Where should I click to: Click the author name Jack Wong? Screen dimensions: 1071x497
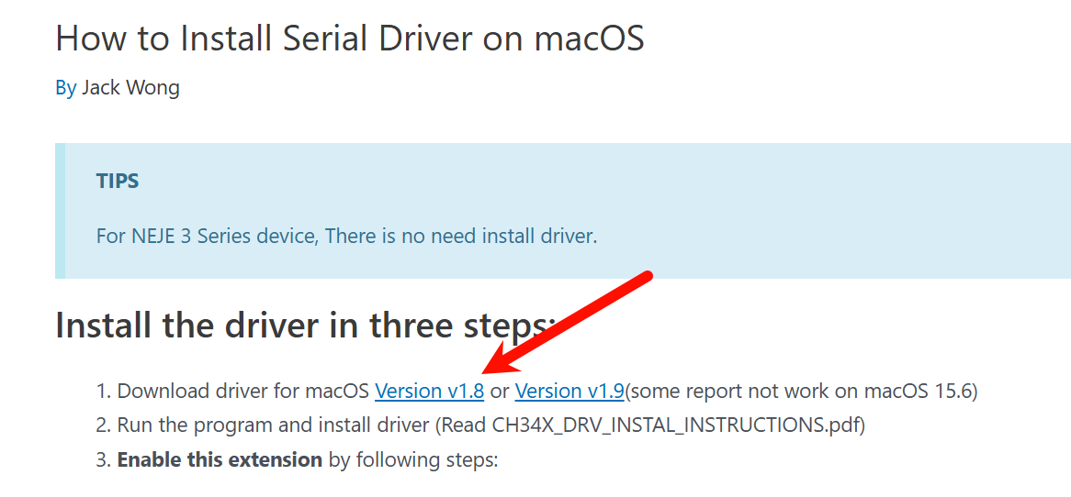click(130, 88)
